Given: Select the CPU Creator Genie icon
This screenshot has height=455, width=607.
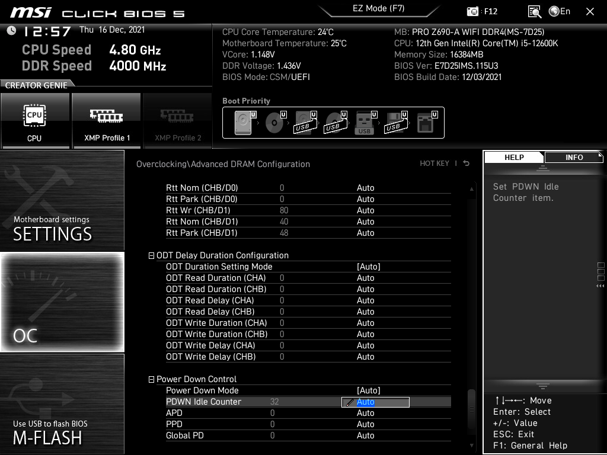Looking at the screenshot, I should pyautogui.click(x=35, y=121).
